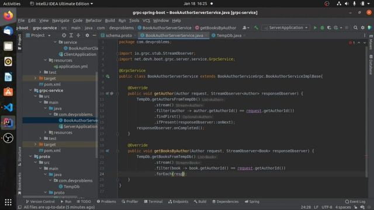Image resolution: width=374 pixels, height=210 pixels.
Task: Select ServerApplication in project tree
Action: click(78, 127)
